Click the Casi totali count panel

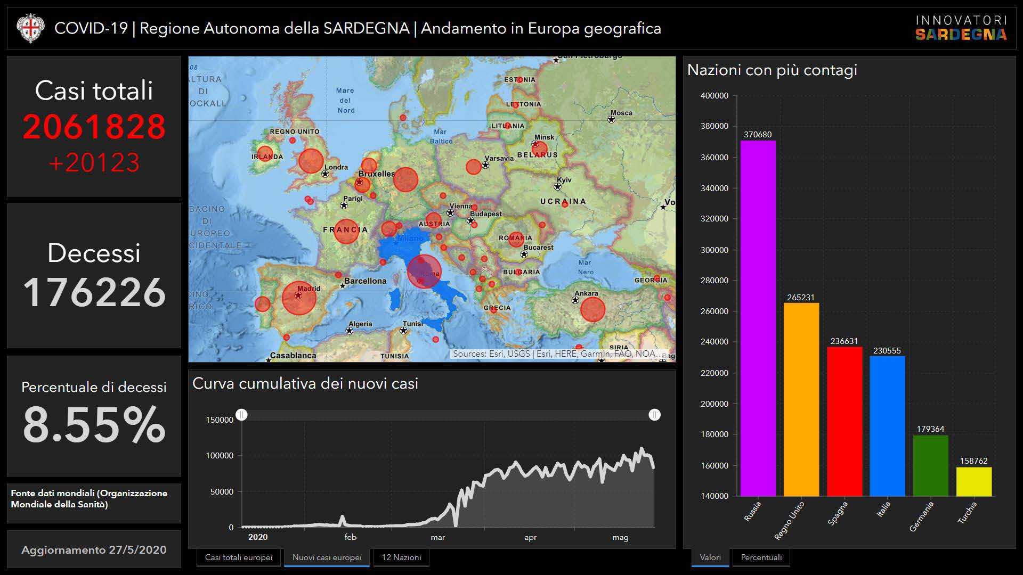(x=94, y=126)
